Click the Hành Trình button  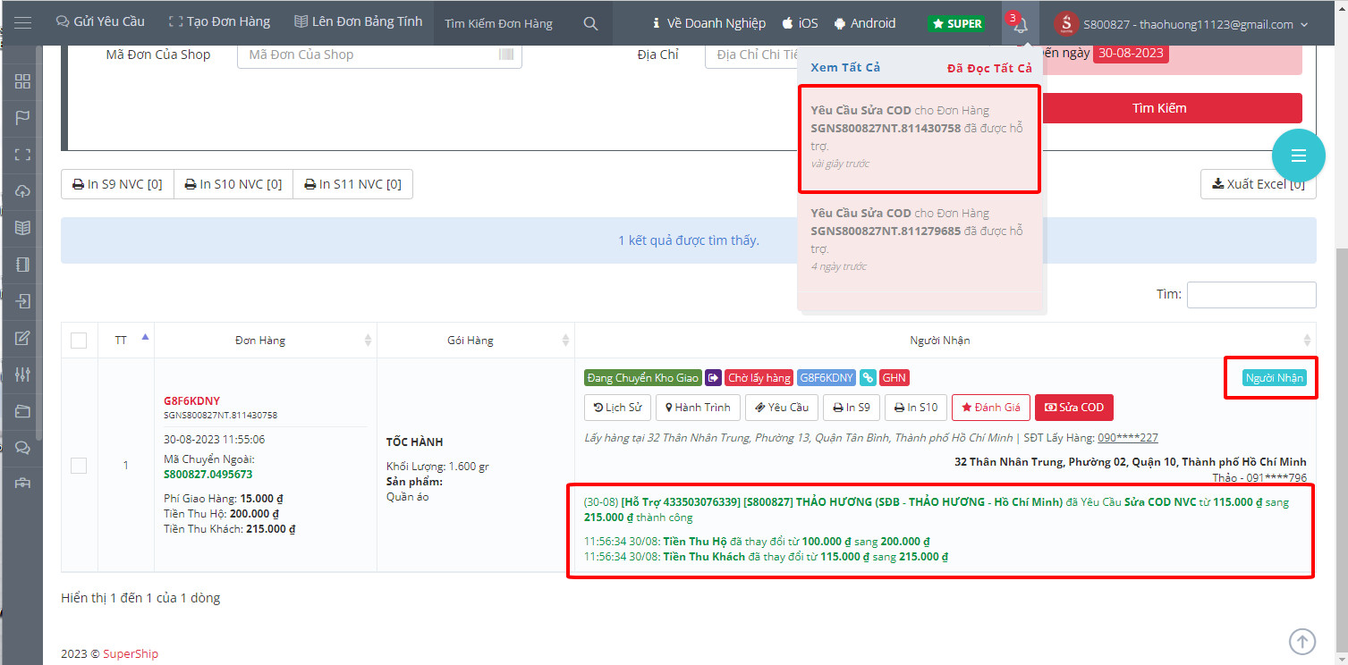pos(698,408)
